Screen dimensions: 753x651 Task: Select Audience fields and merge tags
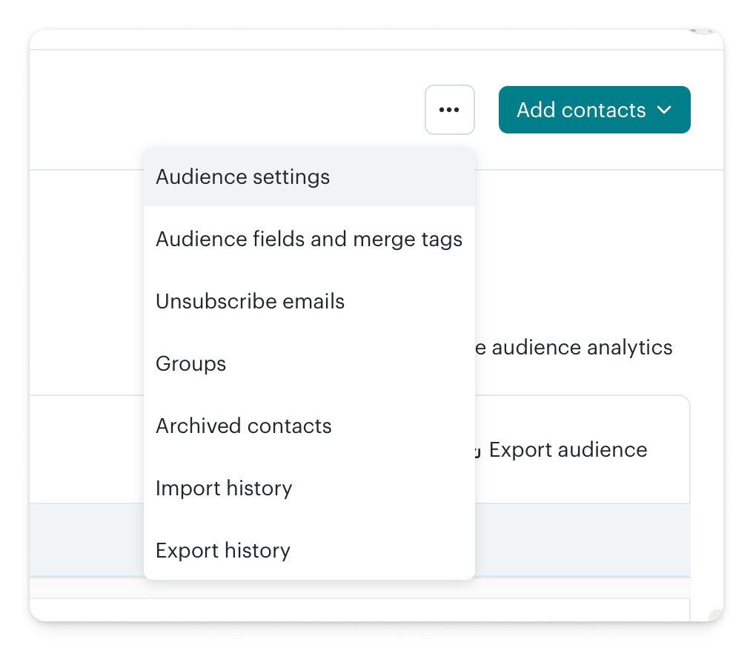tap(308, 239)
